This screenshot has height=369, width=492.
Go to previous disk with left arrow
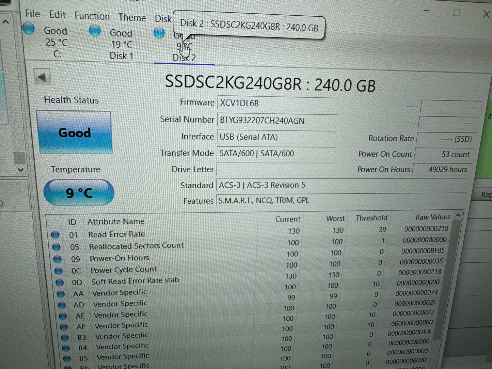point(42,77)
